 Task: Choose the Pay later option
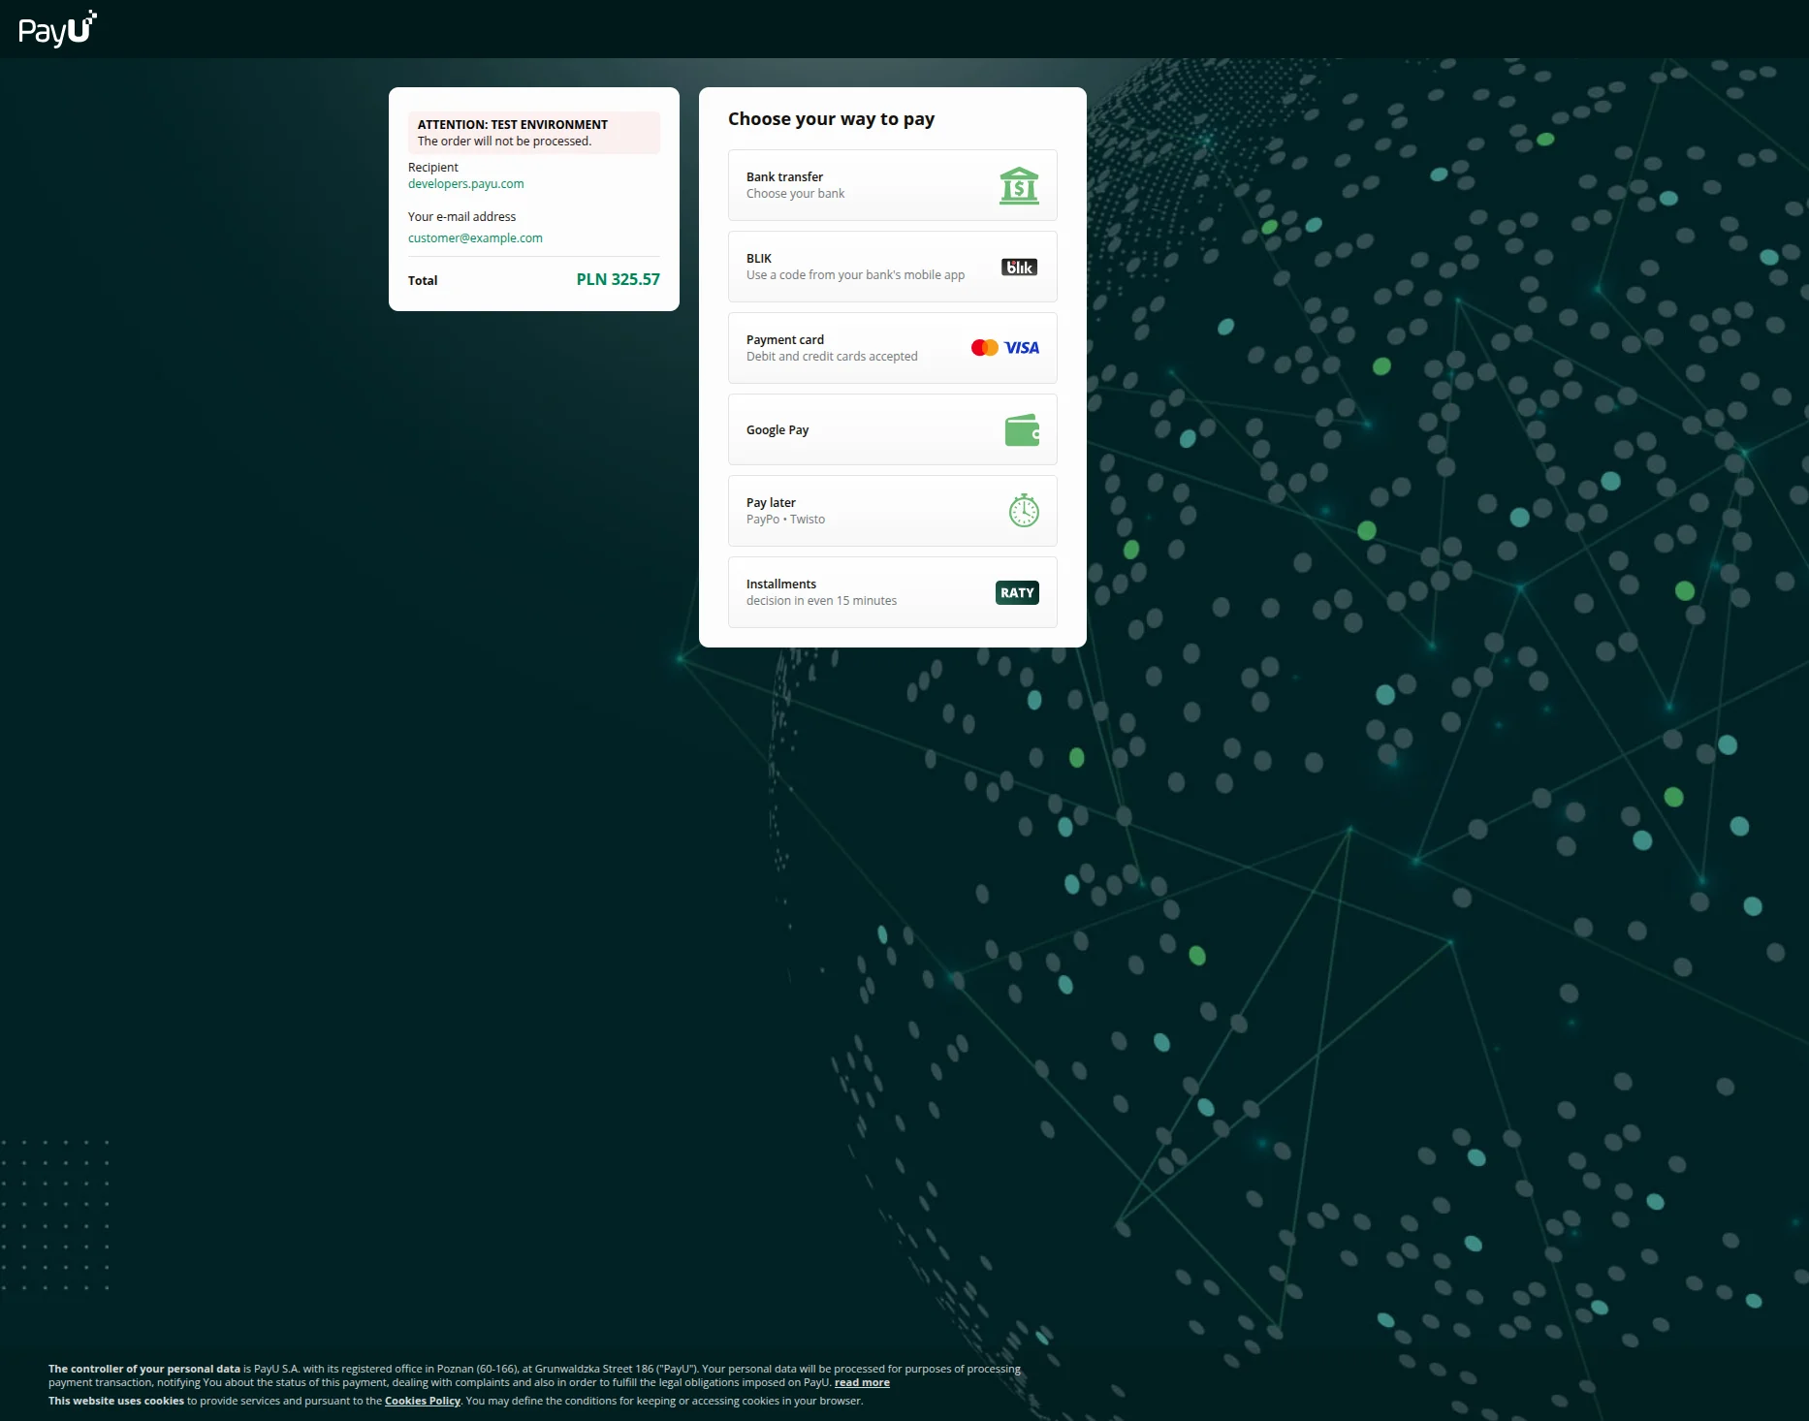click(x=892, y=511)
